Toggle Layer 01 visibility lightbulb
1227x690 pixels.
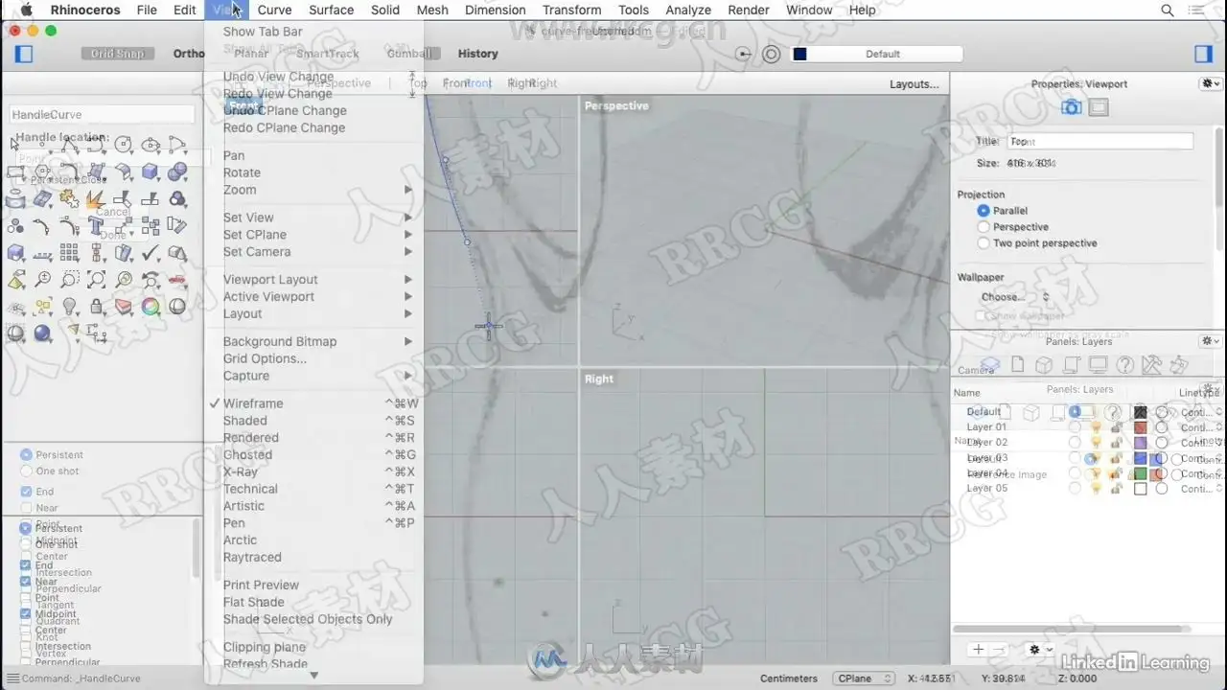coord(1097,427)
